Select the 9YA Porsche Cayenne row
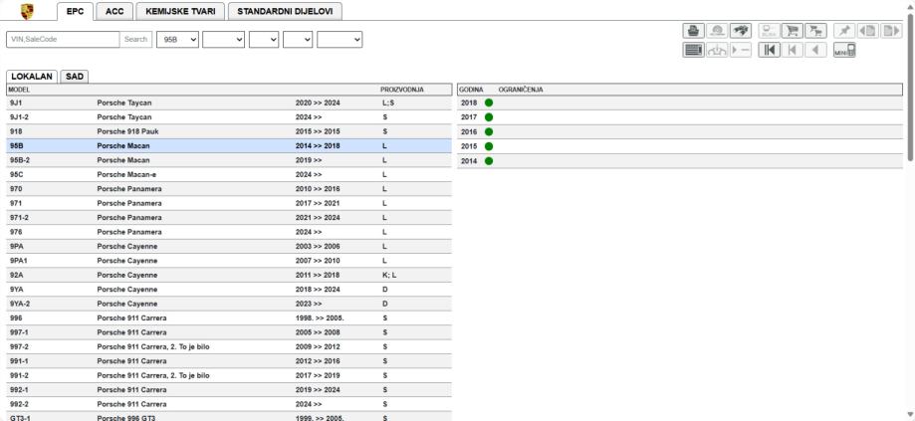This screenshot has width=915, height=421. click(229, 290)
